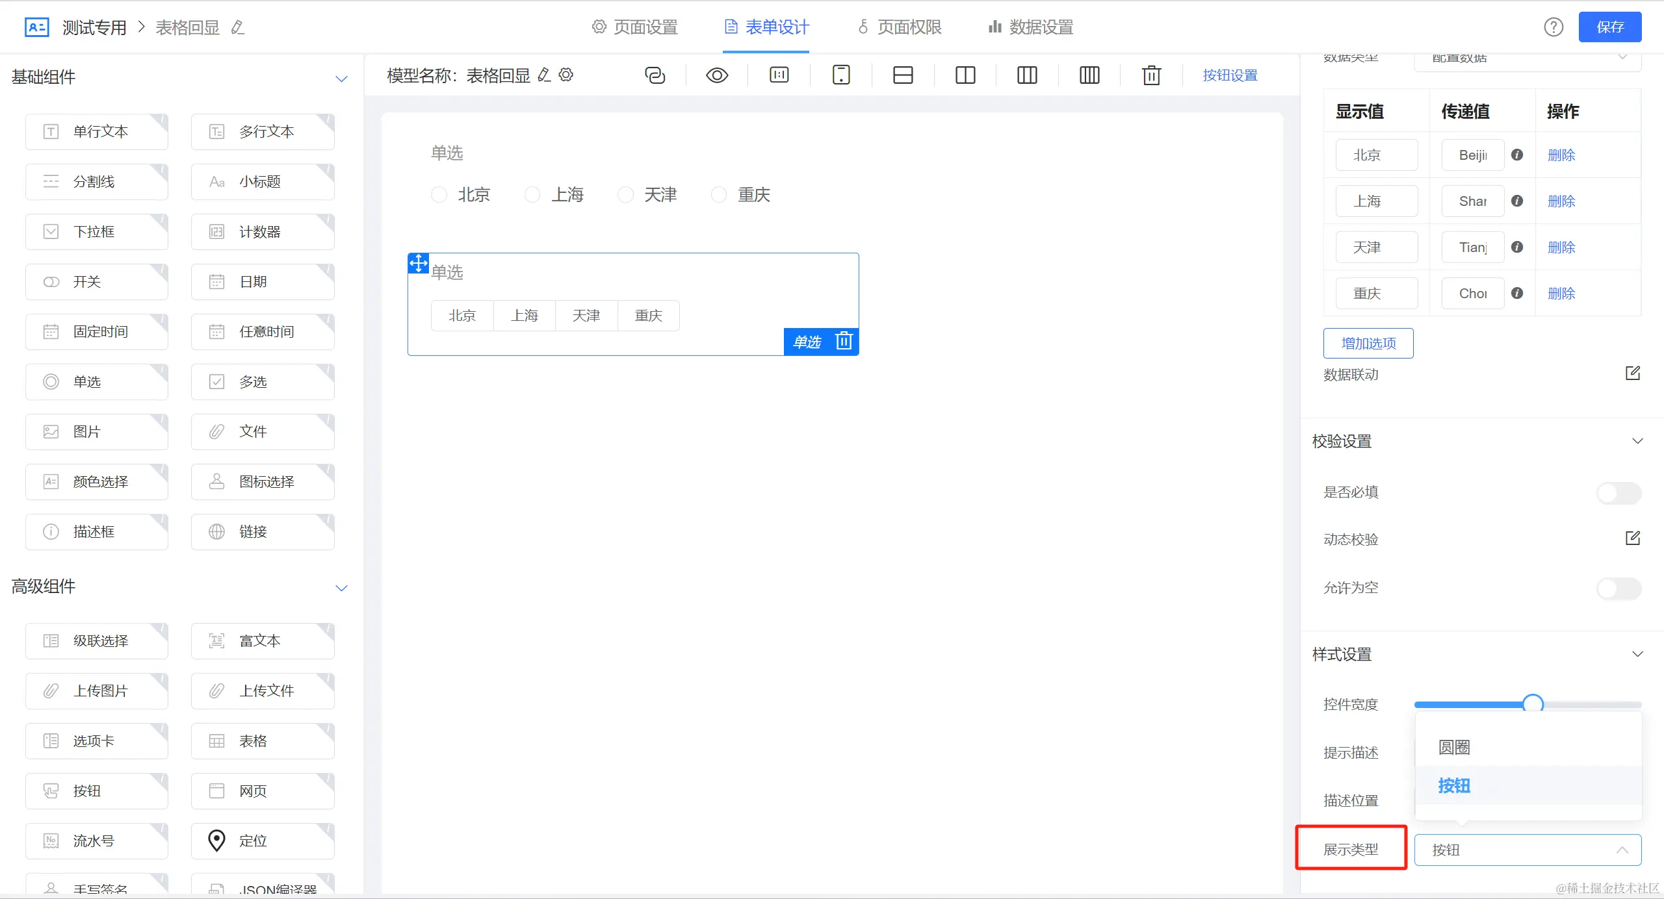Toggle the 允许为空 switch
Viewport: 1664px width, 899px height.
pyautogui.click(x=1618, y=589)
